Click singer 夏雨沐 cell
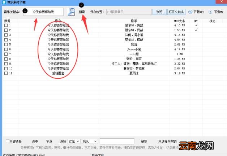 coord(134,73)
